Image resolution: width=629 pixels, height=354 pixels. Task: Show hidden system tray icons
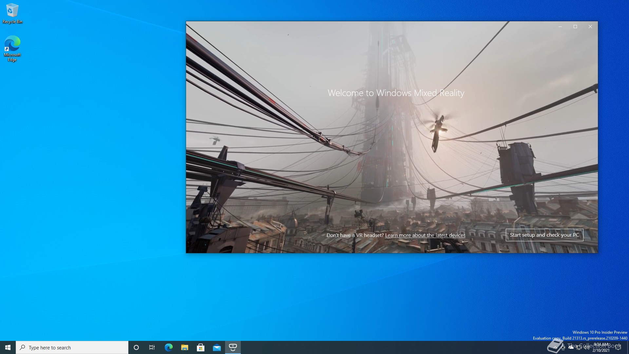coord(555,347)
